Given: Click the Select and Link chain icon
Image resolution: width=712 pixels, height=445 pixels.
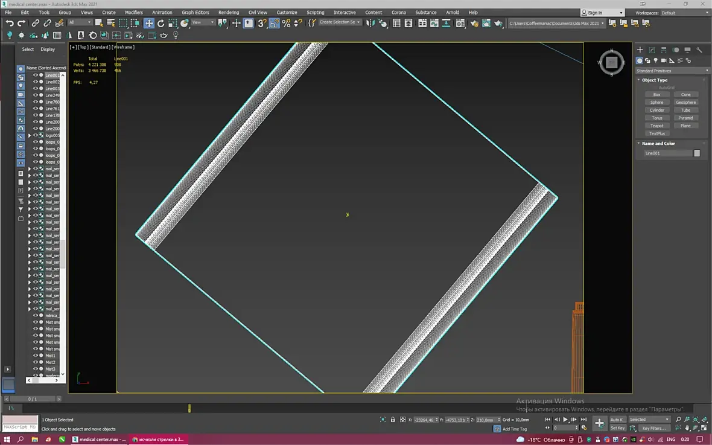Looking at the screenshot, I should [35, 23].
